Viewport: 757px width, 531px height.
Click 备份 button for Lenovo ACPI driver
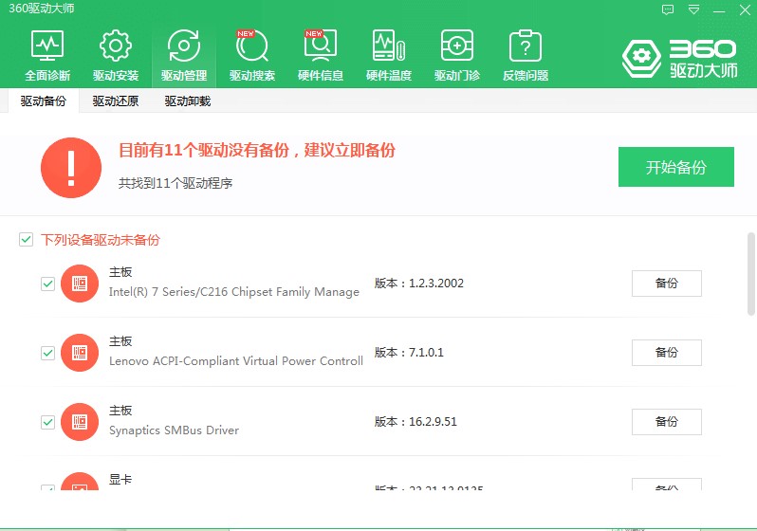point(667,353)
